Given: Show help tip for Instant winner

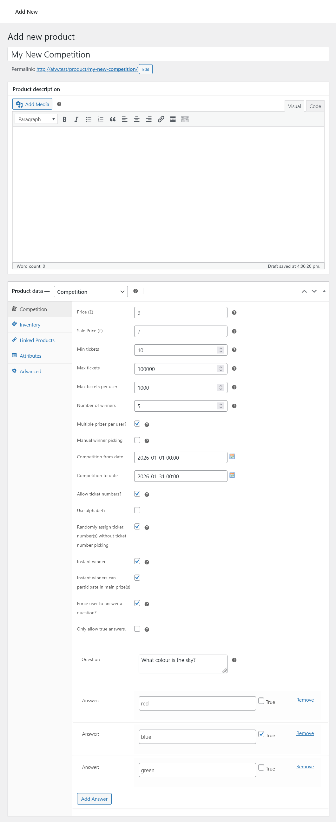Looking at the screenshot, I should pos(147,562).
